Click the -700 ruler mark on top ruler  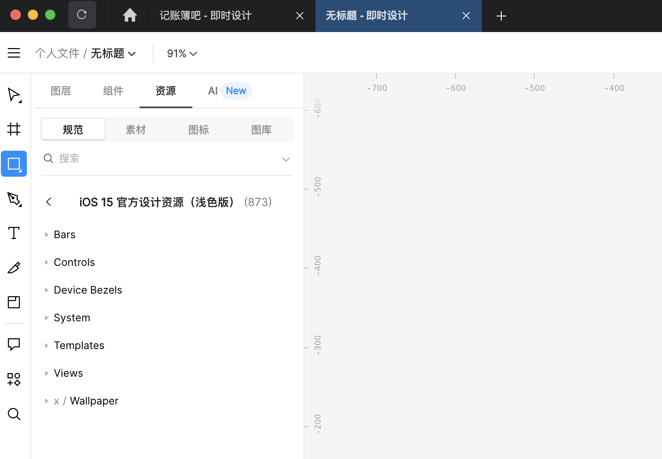[377, 88]
